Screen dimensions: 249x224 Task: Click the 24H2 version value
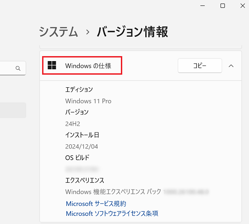pyautogui.click(x=72, y=124)
